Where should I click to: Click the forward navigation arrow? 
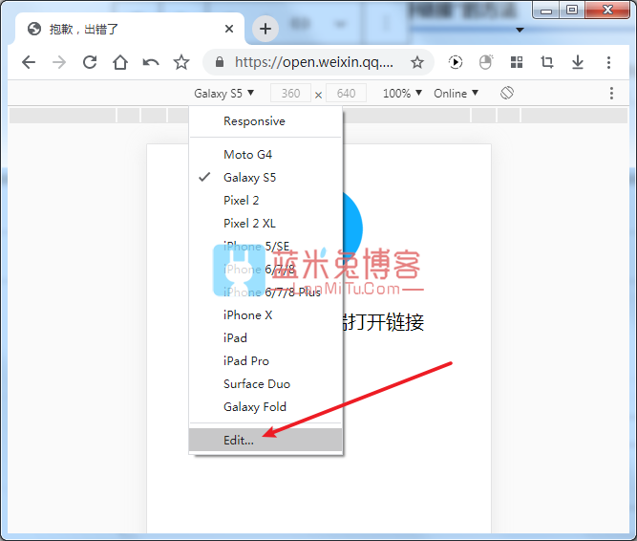point(59,62)
